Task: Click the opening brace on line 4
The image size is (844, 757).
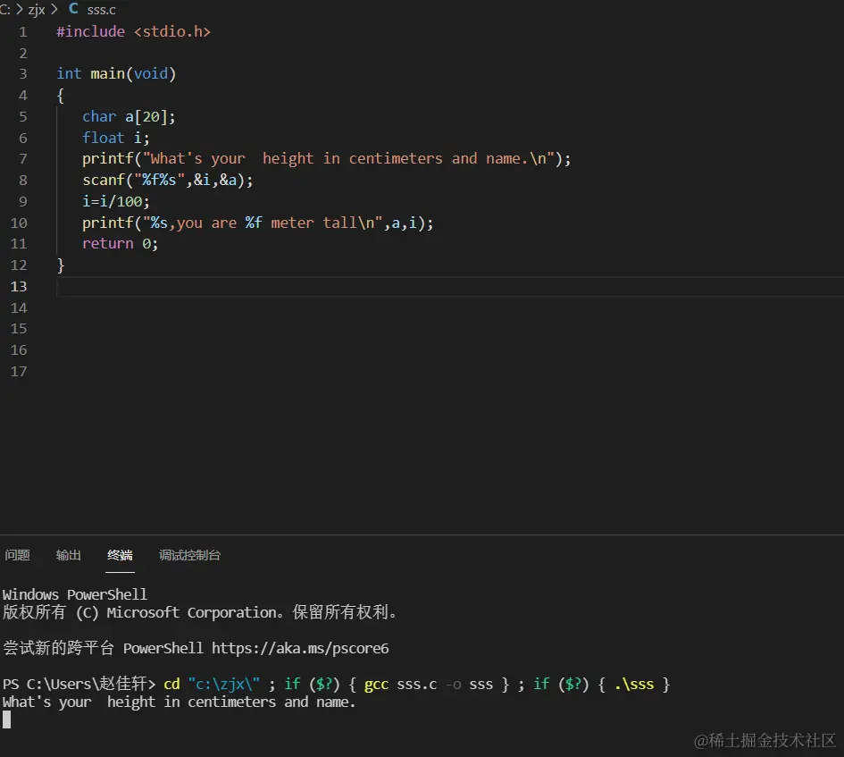Action: [61, 96]
